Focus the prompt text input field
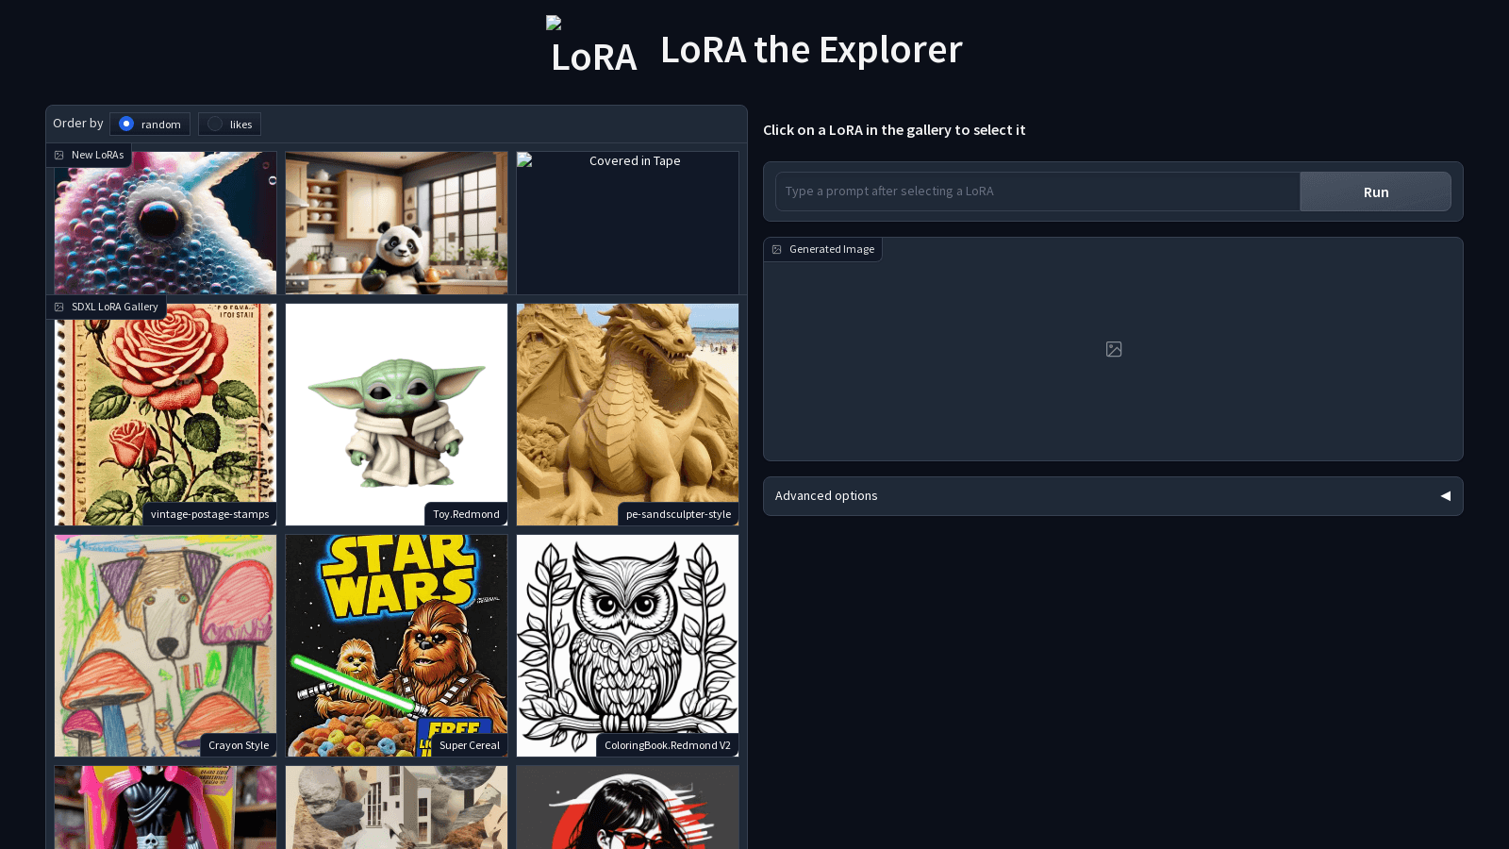Image resolution: width=1509 pixels, height=849 pixels. pyautogui.click(x=1037, y=191)
